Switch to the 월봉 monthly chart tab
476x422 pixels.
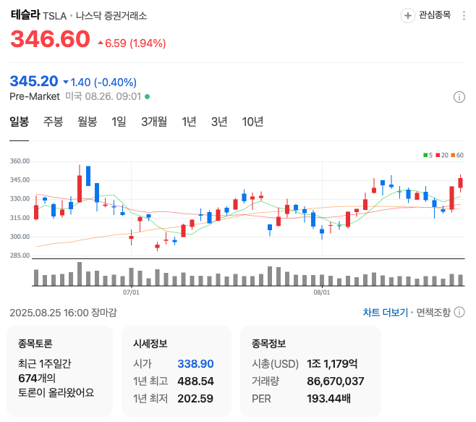tap(88, 122)
